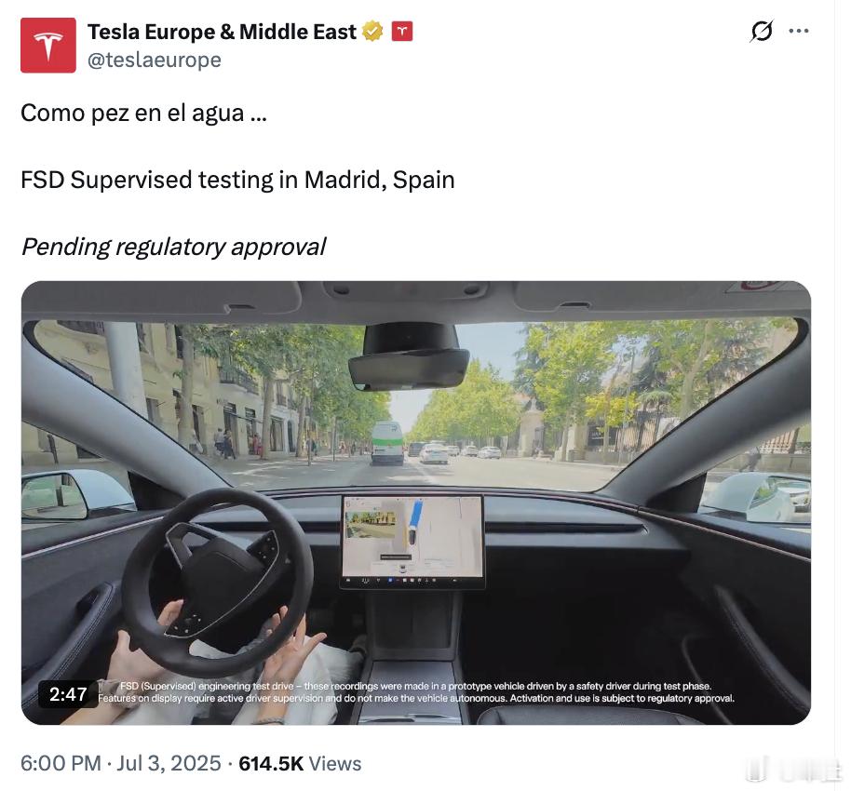The width and height of the screenshot is (851, 791).
Task: Open the 6:00 PM · Jul 3, 2025 timestamp
Action: pos(120,763)
